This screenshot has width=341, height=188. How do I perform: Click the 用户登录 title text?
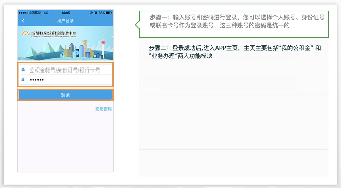click(x=65, y=21)
